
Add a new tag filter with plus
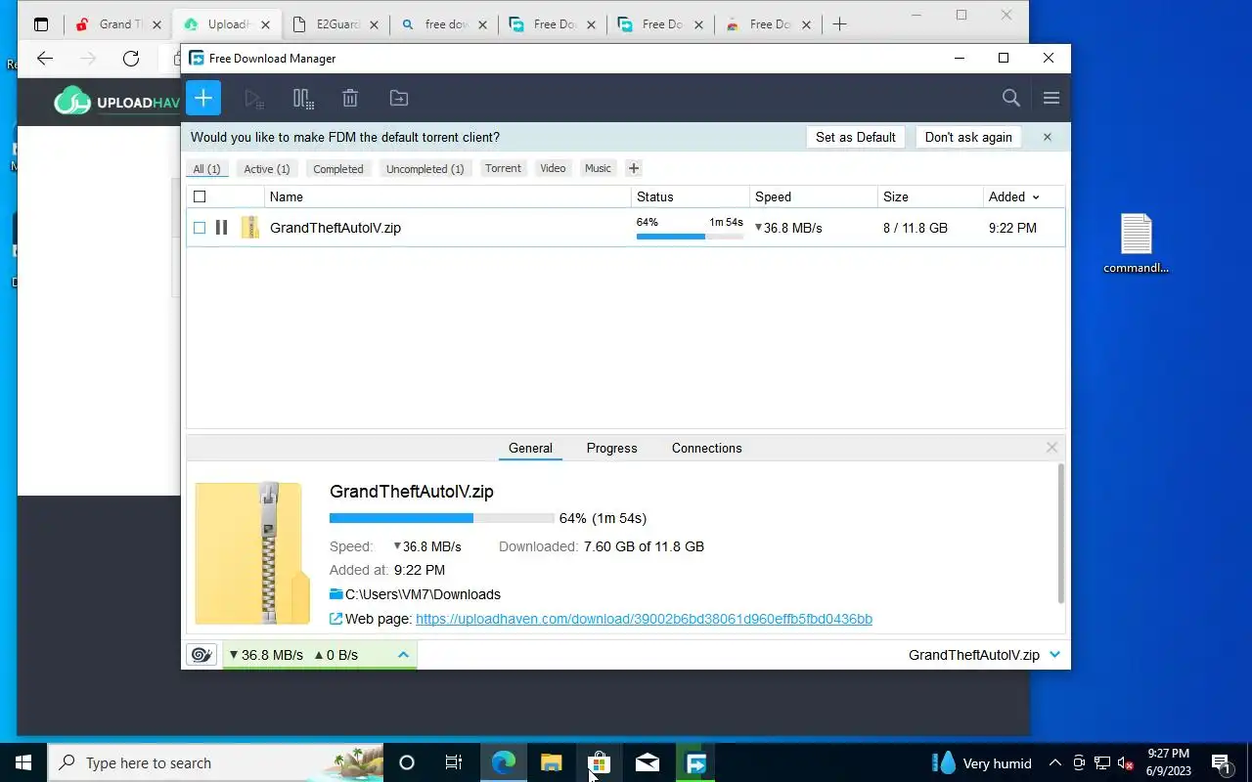coord(633,168)
